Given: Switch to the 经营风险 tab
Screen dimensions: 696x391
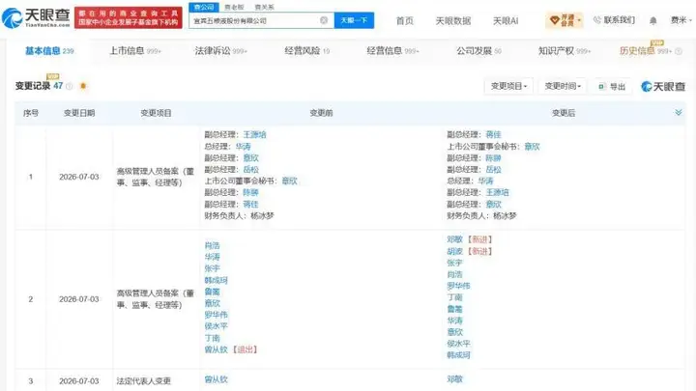Looking at the screenshot, I should pyautogui.click(x=306, y=51).
